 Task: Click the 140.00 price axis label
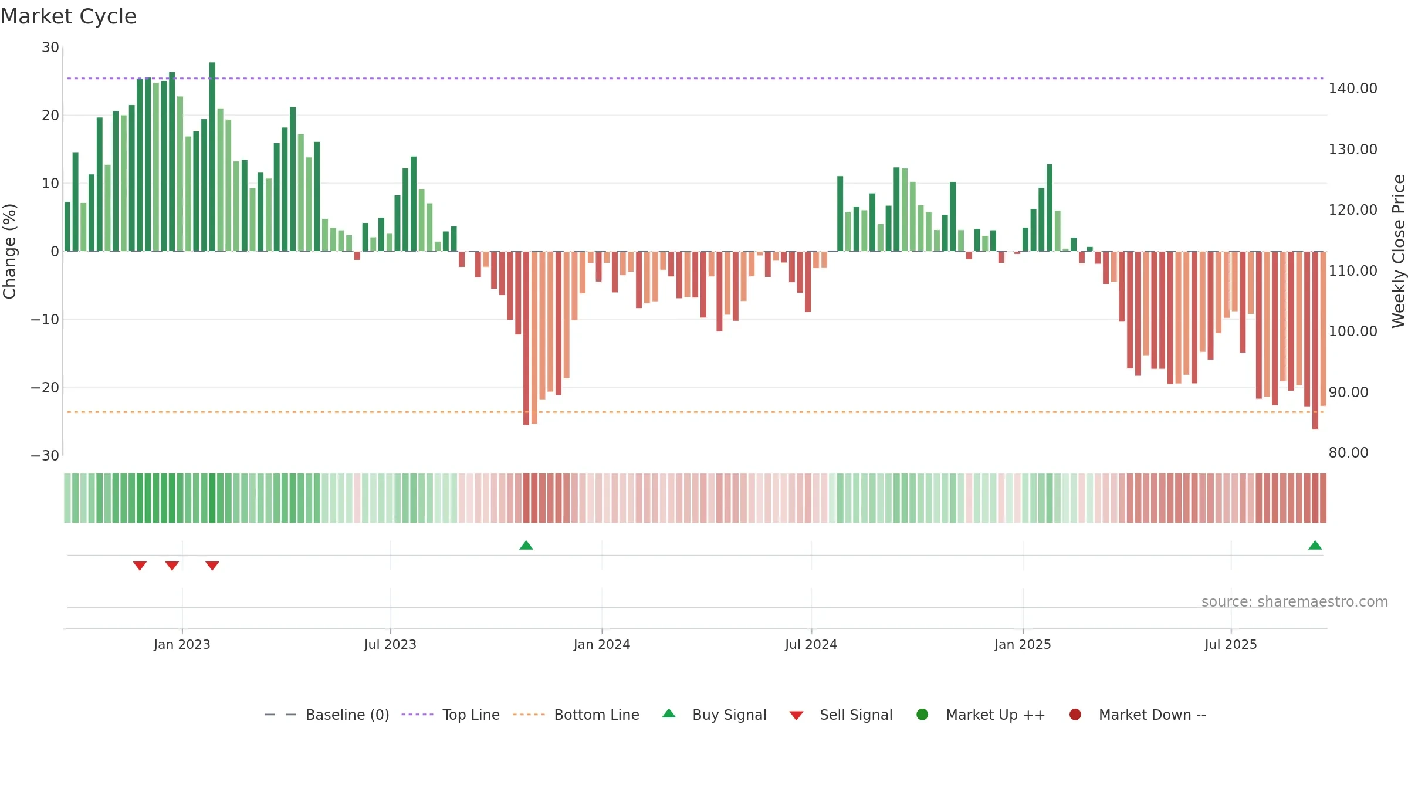click(1353, 89)
